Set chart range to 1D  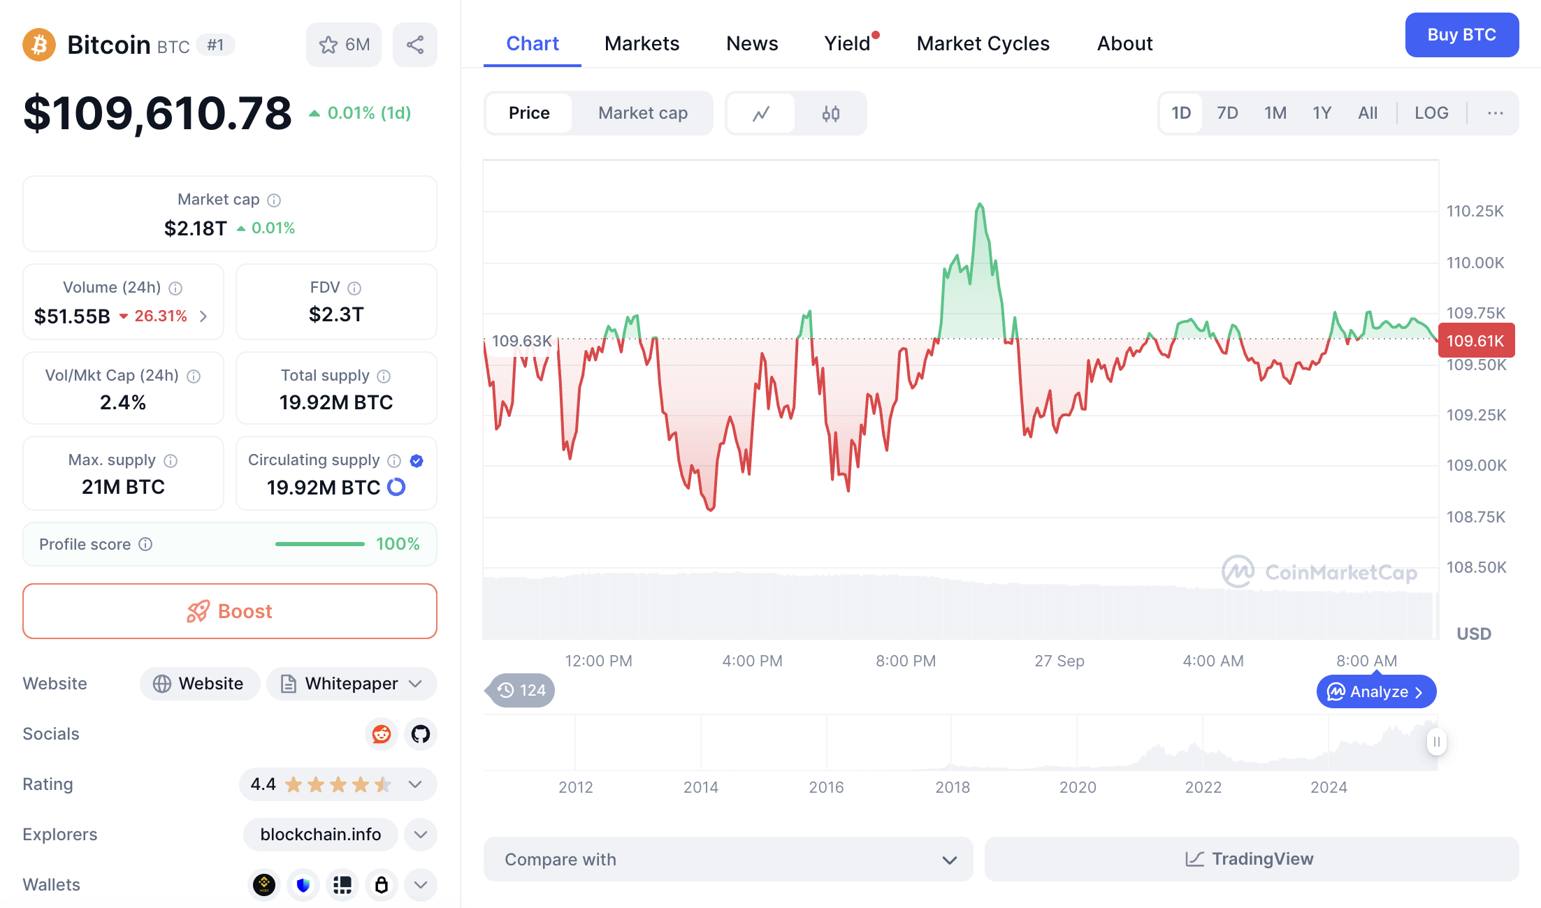(x=1181, y=113)
